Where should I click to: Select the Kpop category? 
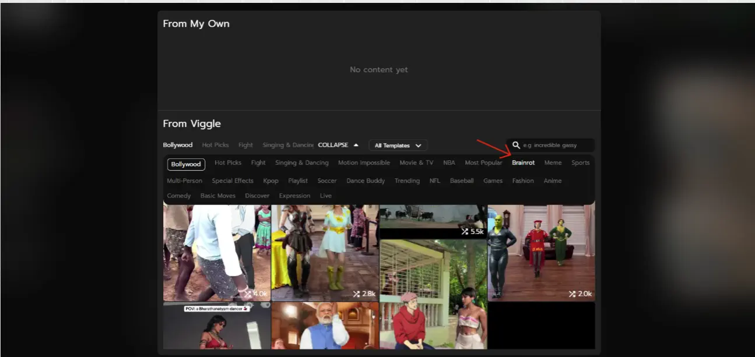click(x=271, y=181)
